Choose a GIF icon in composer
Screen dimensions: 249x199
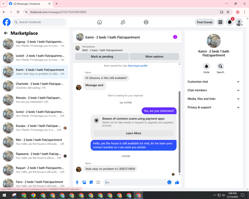click(x=98, y=183)
